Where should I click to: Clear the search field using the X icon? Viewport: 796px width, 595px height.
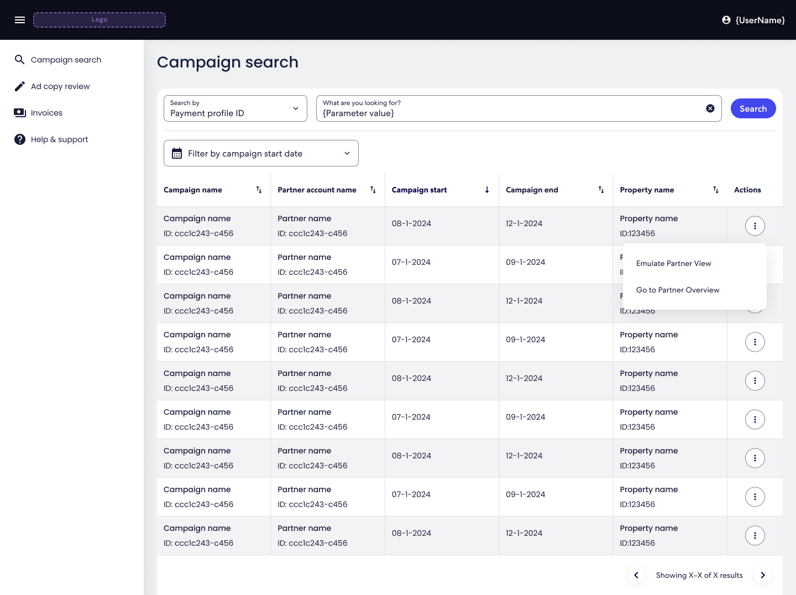pyautogui.click(x=710, y=108)
